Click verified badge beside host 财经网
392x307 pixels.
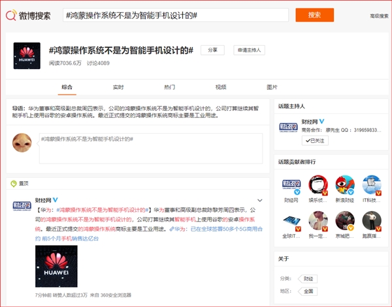321,121
